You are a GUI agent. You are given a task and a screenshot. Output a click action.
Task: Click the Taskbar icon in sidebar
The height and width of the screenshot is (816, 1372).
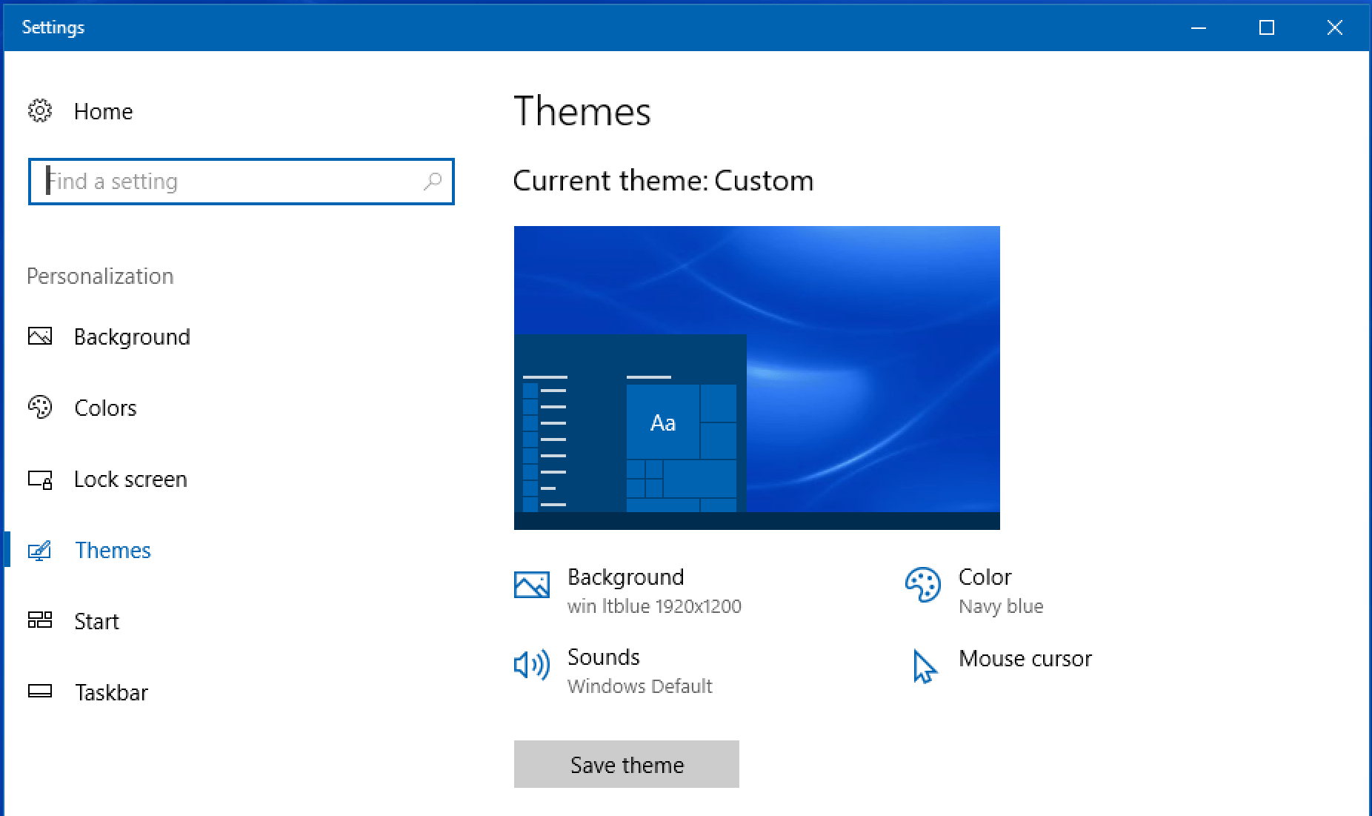pos(41,692)
